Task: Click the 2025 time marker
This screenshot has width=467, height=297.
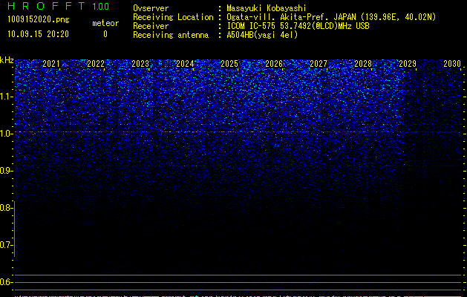Action: [229, 64]
